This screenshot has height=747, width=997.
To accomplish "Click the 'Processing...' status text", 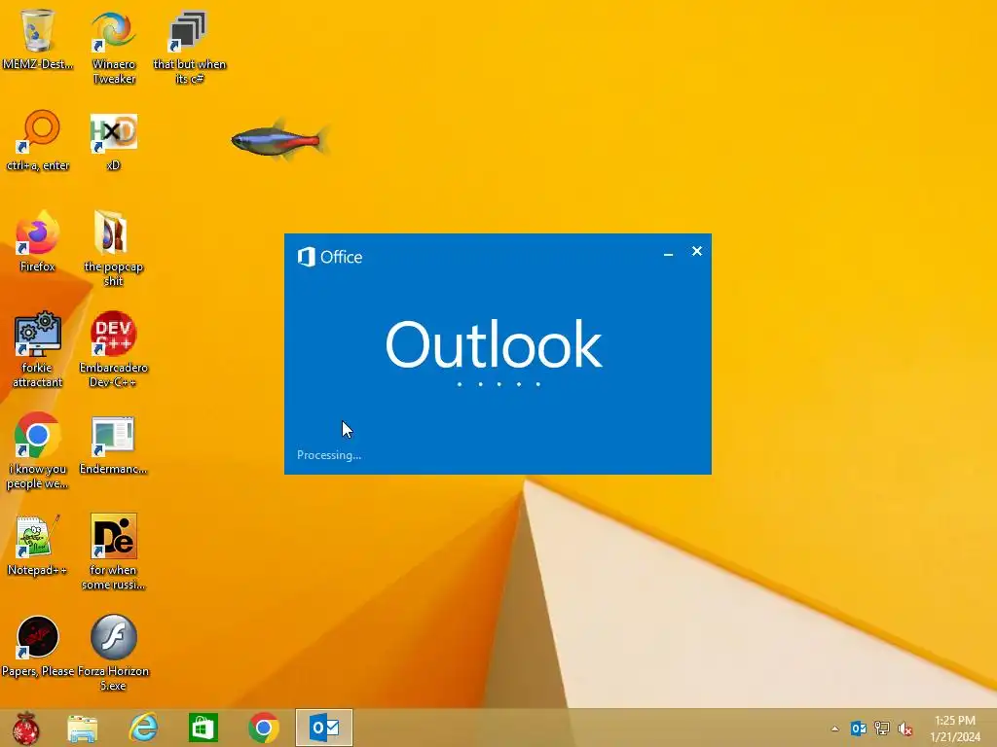I will [329, 455].
